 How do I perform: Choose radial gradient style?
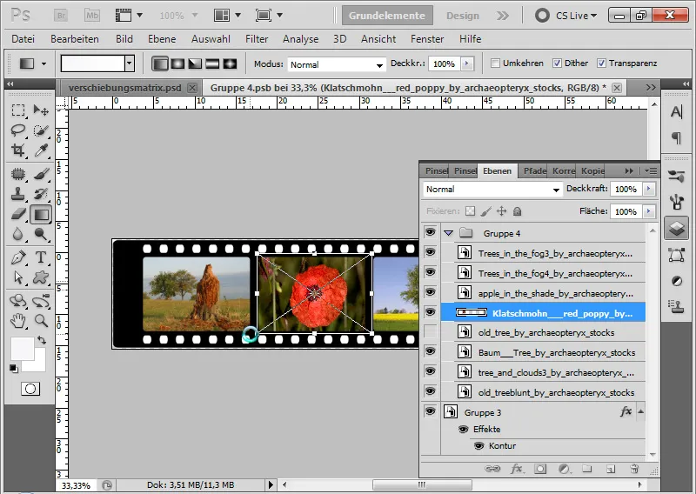pos(177,63)
